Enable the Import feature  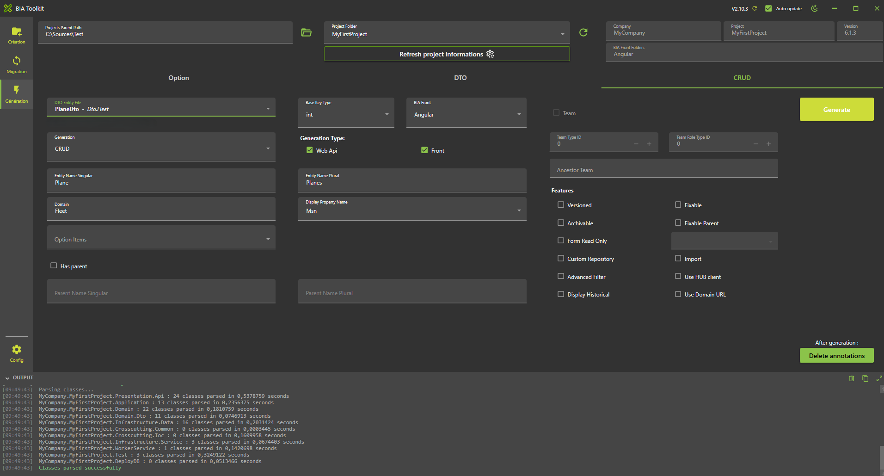(x=678, y=258)
